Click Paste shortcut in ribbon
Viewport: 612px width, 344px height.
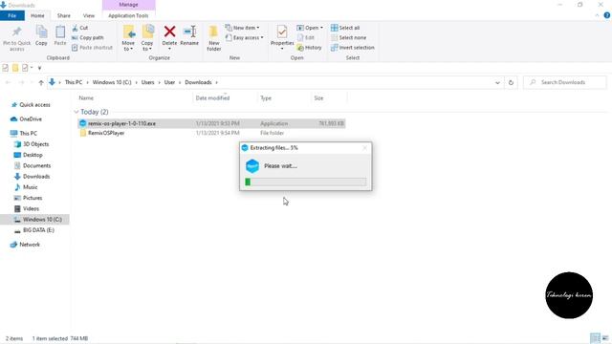click(92, 48)
